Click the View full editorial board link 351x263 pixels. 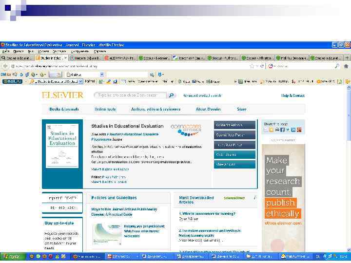point(109,182)
